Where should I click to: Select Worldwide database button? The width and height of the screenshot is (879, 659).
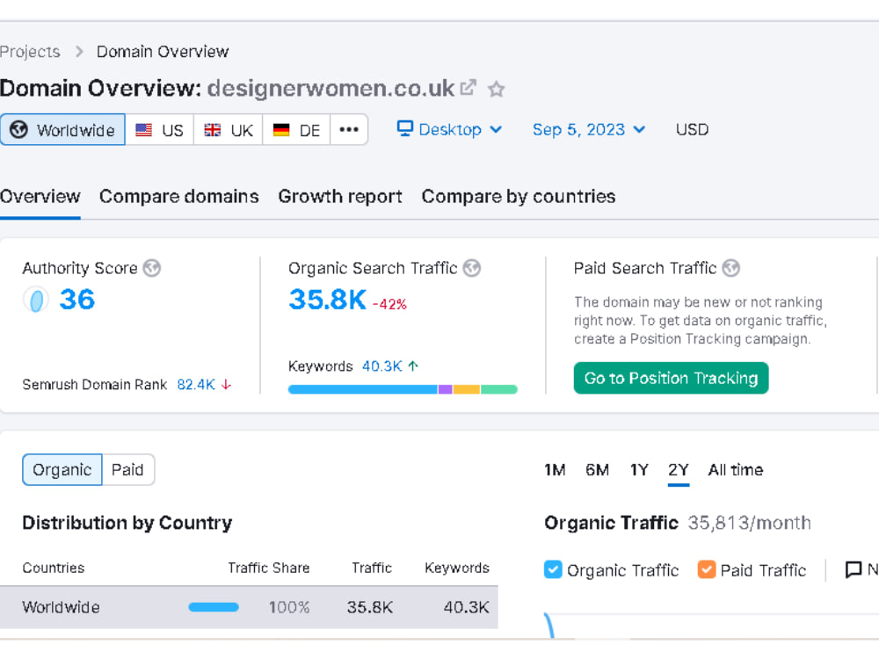coord(62,130)
